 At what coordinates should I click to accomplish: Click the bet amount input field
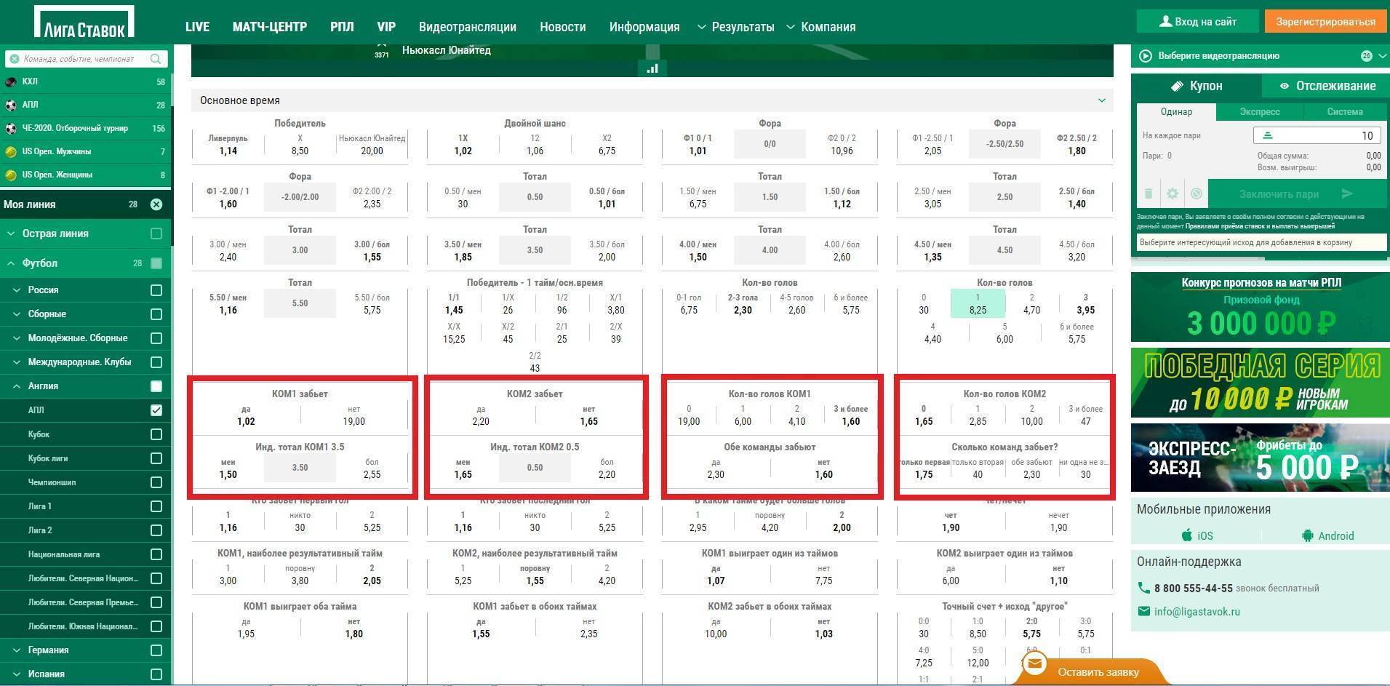click(x=1317, y=135)
